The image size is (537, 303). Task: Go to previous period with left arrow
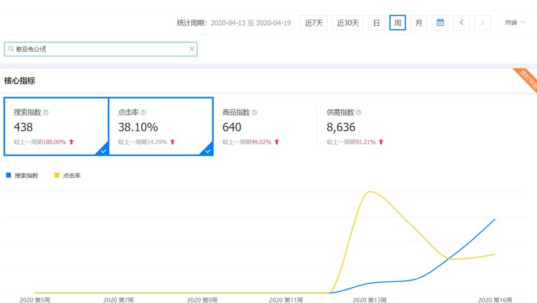pyautogui.click(x=461, y=23)
